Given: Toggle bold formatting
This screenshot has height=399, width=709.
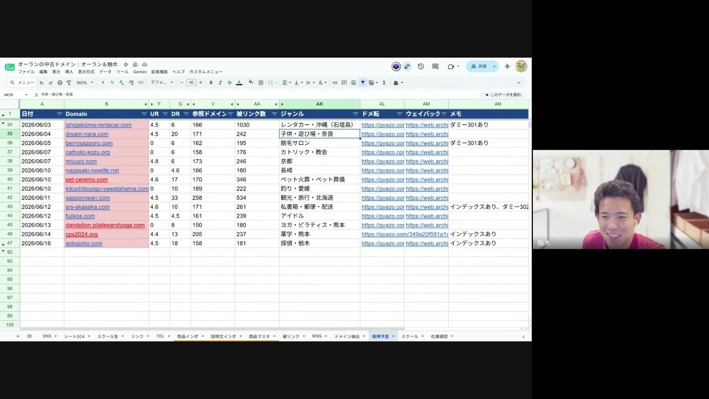Looking at the screenshot, I should (211, 83).
